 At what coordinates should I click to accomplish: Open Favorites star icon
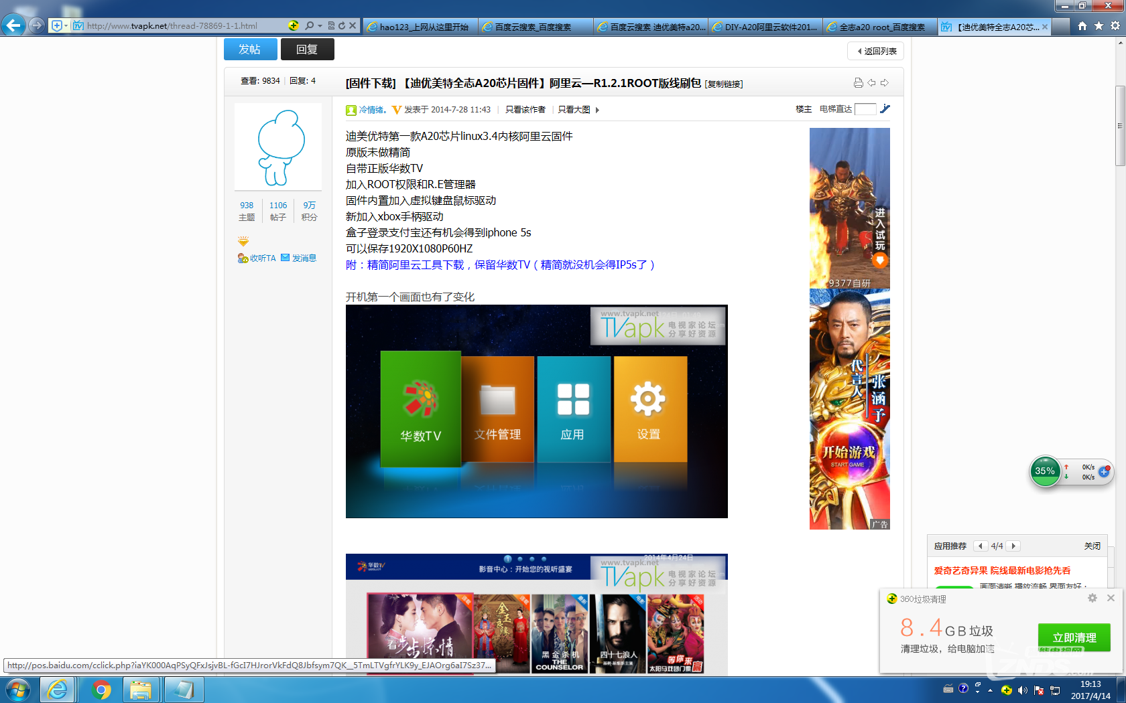[1099, 25]
